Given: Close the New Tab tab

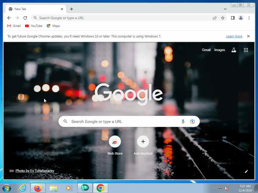Looking at the screenshot, I should [x=62, y=9].
